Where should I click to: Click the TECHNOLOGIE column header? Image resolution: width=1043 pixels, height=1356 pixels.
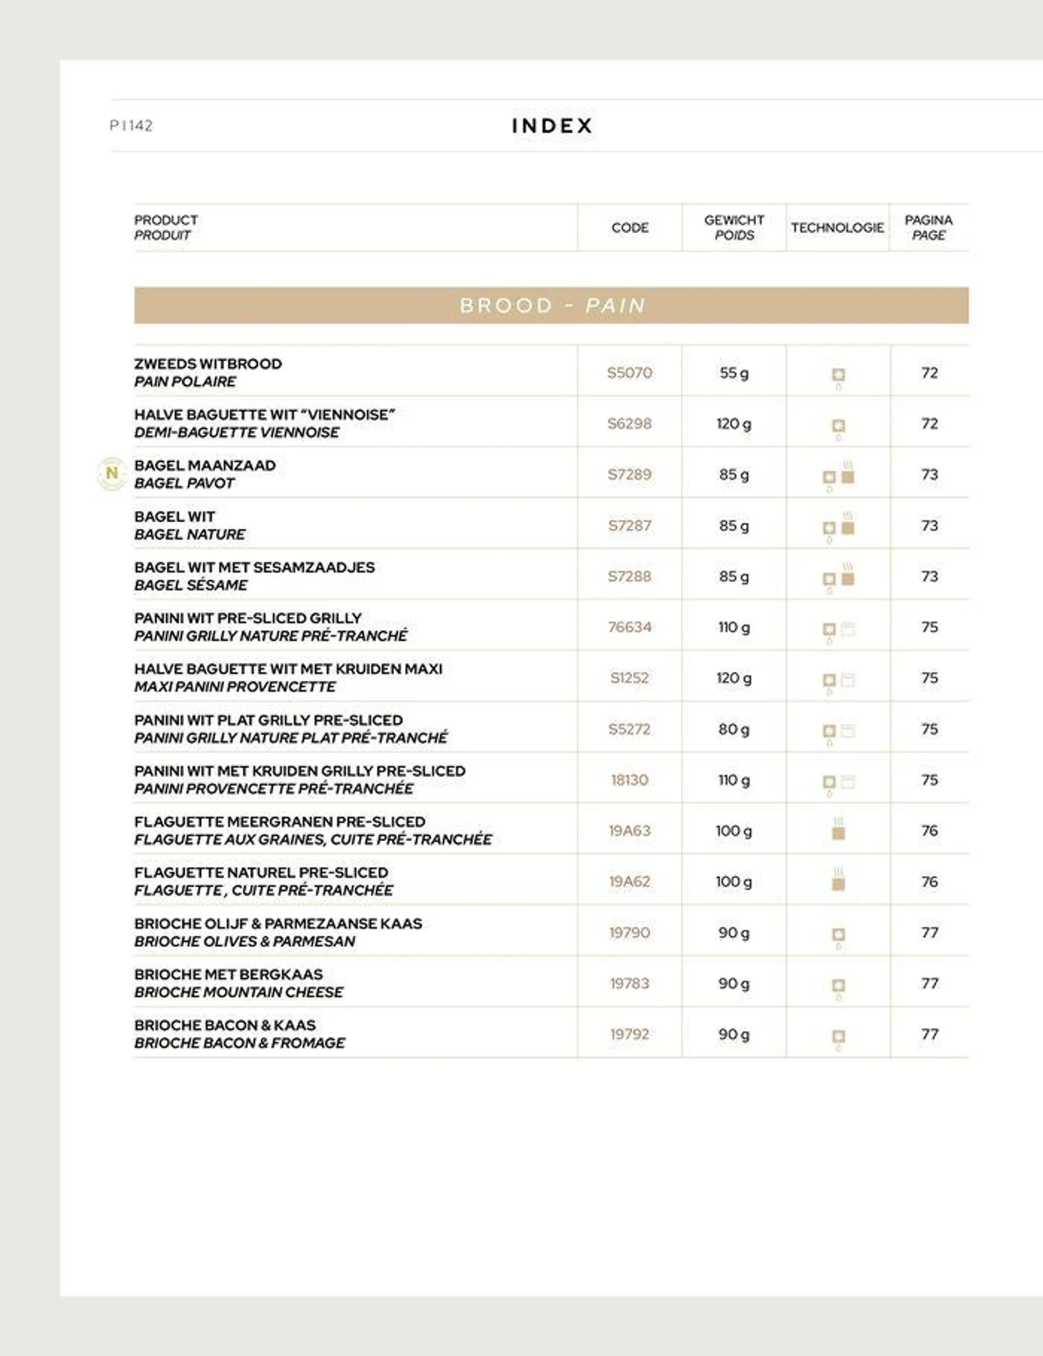(x=838, y=227)
